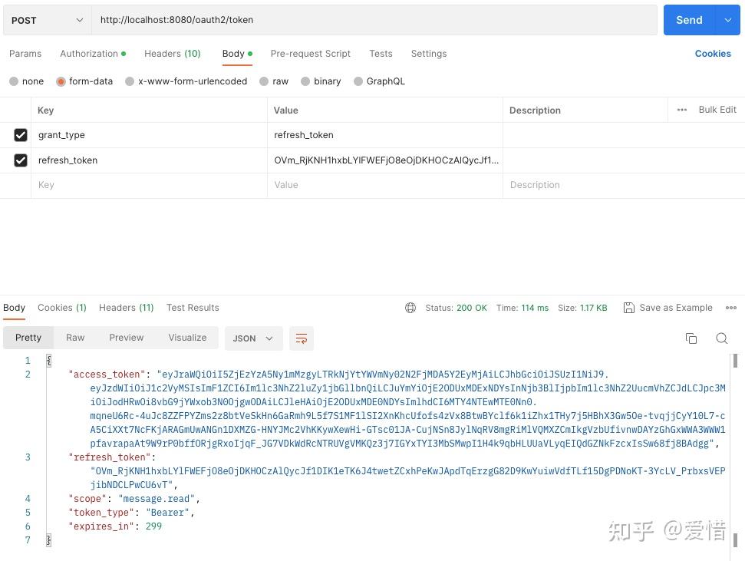Open search within the response body
This screenshot has width=745, height=561.
(722, 338)
